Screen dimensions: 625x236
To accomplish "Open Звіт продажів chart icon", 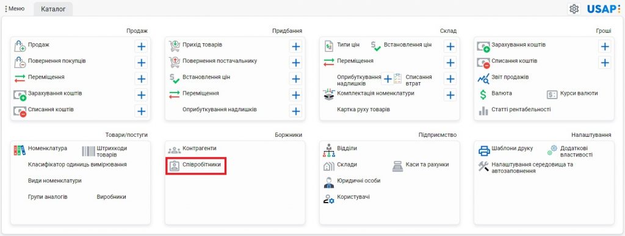I will [483, 78].
